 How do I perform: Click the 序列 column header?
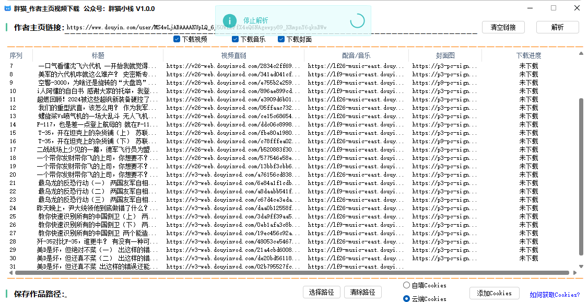16,55
